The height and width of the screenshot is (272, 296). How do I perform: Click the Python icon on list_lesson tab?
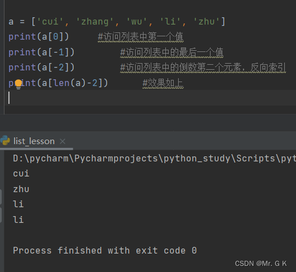5,140
